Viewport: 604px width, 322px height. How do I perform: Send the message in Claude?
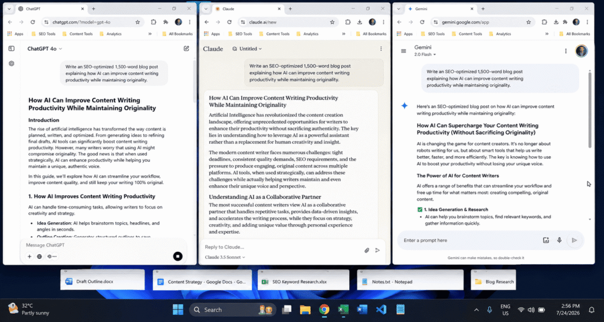(377, 251)
